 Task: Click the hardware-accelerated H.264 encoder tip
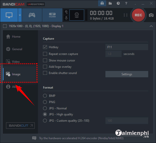coord(81,138)
